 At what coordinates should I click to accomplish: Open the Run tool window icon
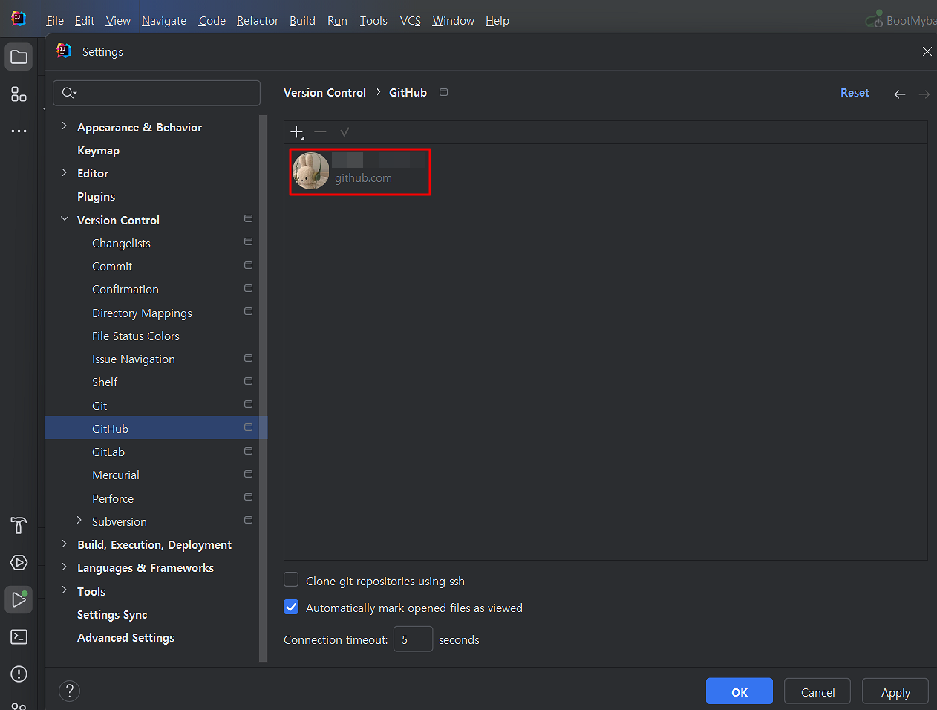point(19,599)
